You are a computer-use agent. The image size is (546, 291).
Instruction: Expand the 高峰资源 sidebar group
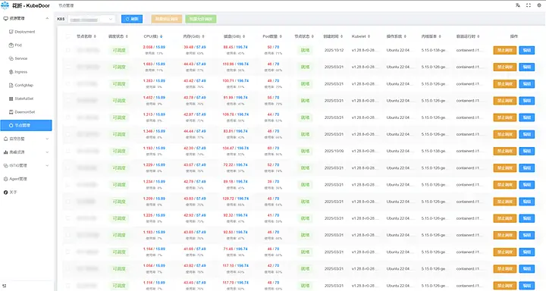[x=47, y=152]
